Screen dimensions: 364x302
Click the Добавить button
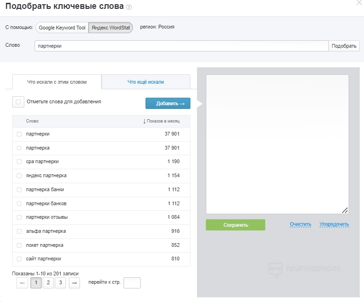coord(167,103)
